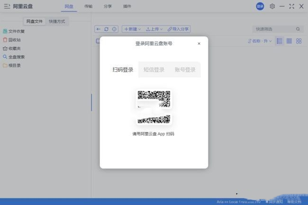308x205 pixels.
Task: Open 全盘搜索 search entry
Action: pyautogui.click(x=14, y=57)
